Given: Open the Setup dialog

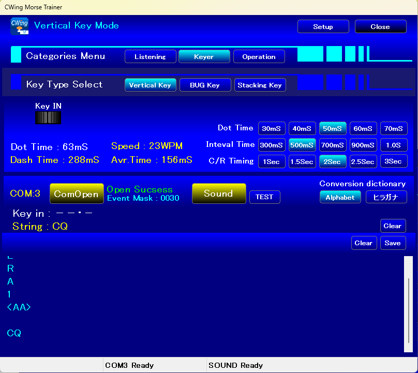Looking at the screenshot, I should (x=323, y=27).
